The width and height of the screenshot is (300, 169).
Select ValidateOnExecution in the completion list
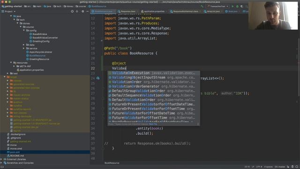[x=154, y=73]
